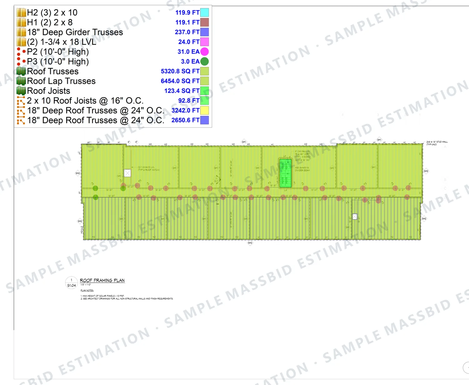Select the 5320.8 SQ FT area value
The width and height of the screenshot is (469, 385).
180,71
